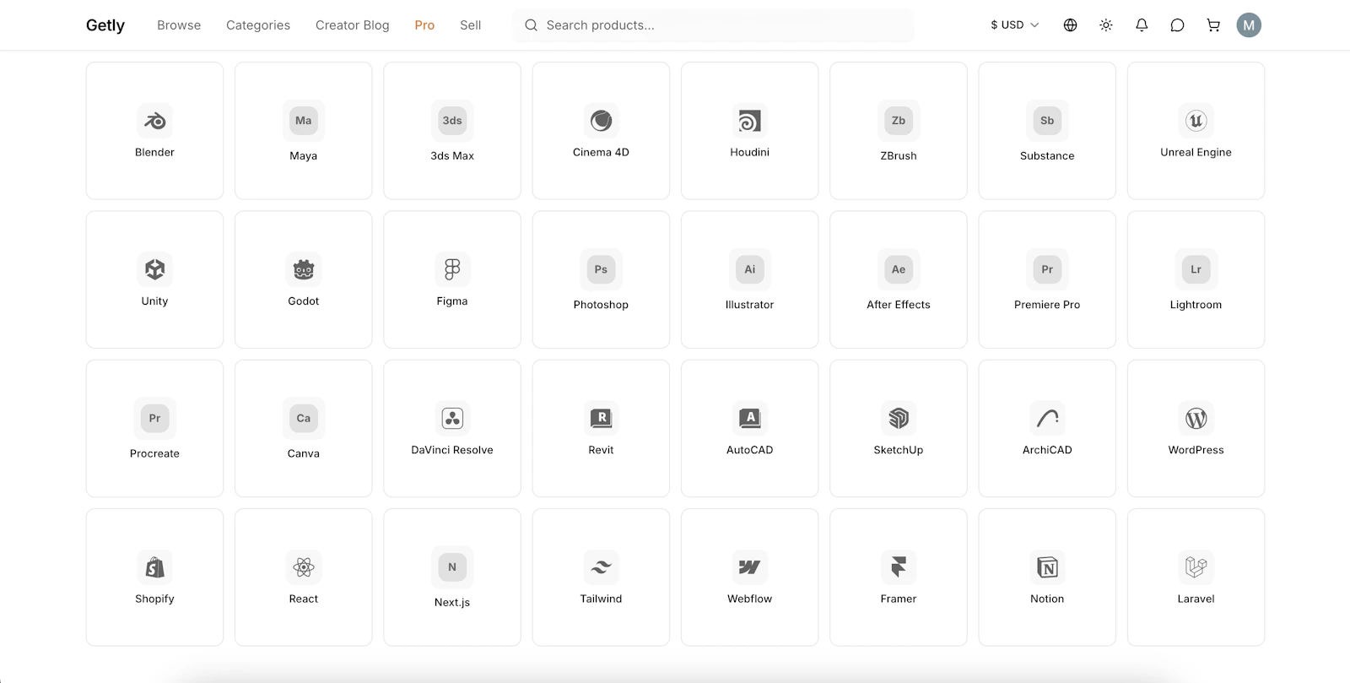
Task: Click the "SketchUp" label text
Action: [899, 450]
